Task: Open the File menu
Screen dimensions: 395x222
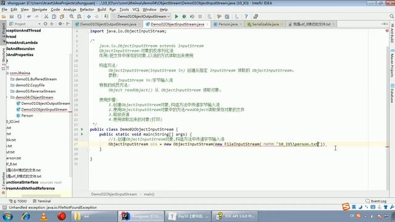Action: tap(4, 10)
